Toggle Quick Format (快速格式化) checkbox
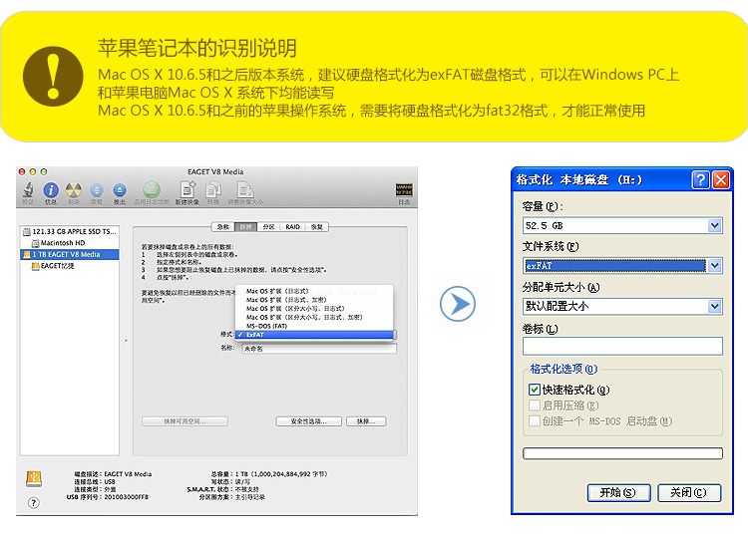748x534 pixels. pos(535,390)
